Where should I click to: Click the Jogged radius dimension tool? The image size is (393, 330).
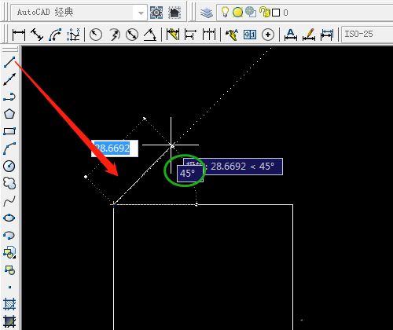(x=114, y=35)
